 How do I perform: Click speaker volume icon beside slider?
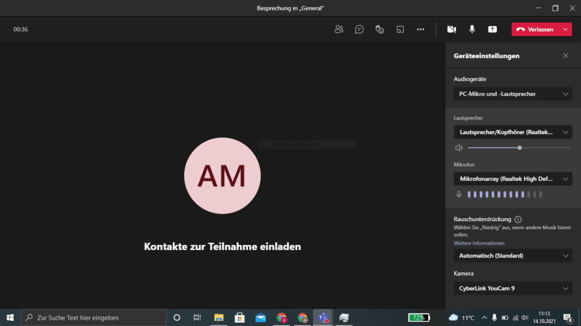tap(459, 148)
